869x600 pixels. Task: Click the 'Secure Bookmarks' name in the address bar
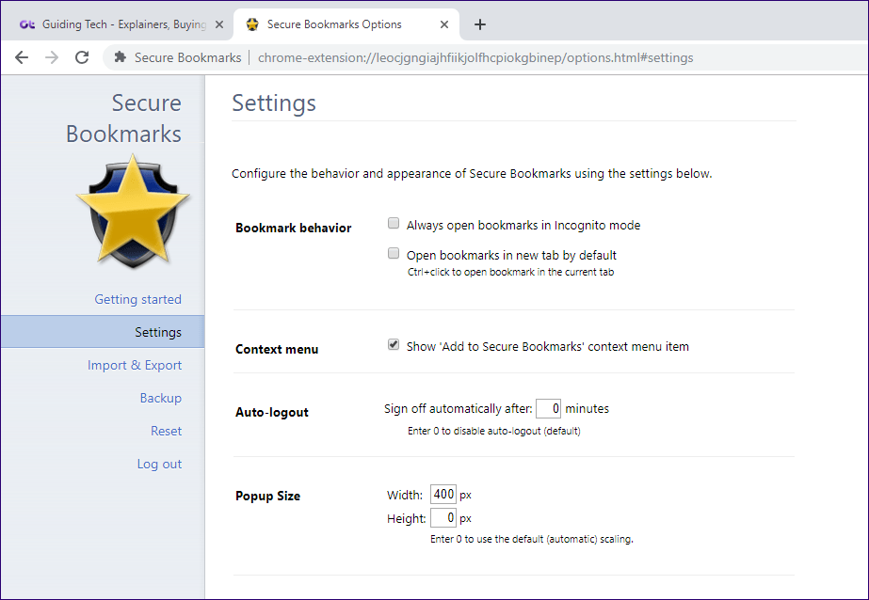[x=188, y=57]
